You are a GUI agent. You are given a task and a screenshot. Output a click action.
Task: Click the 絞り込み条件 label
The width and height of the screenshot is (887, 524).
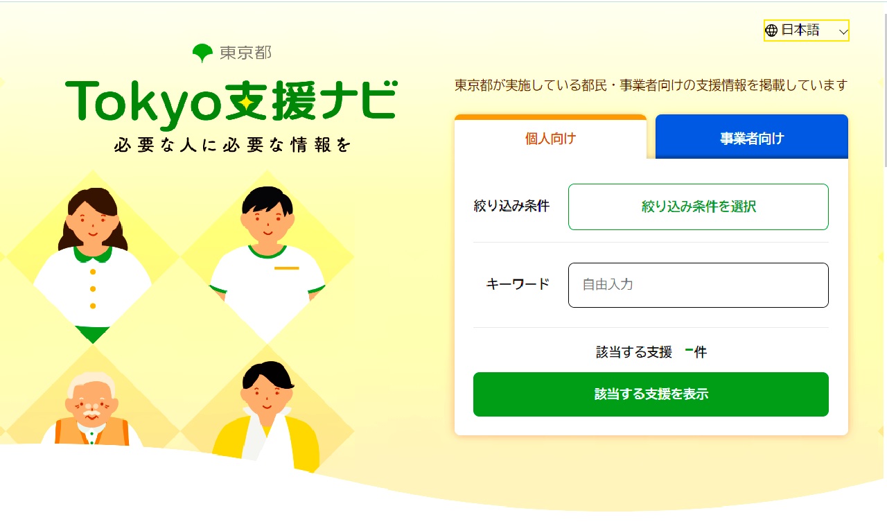coord(511,206)
